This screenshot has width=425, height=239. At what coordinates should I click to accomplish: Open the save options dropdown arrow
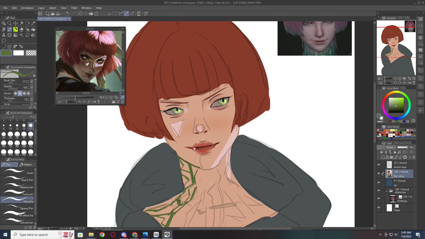[x=62, y=13]
